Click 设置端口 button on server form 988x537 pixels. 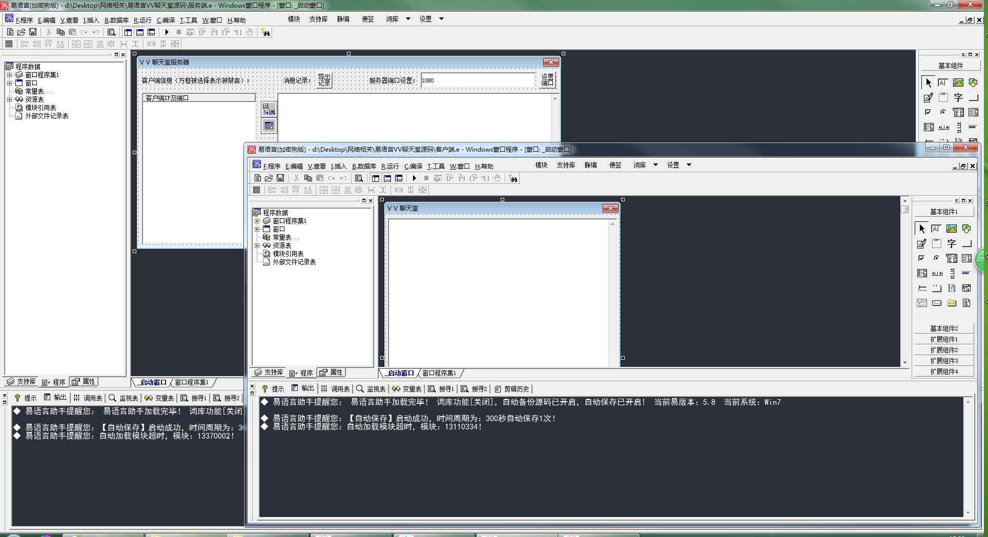547,80
